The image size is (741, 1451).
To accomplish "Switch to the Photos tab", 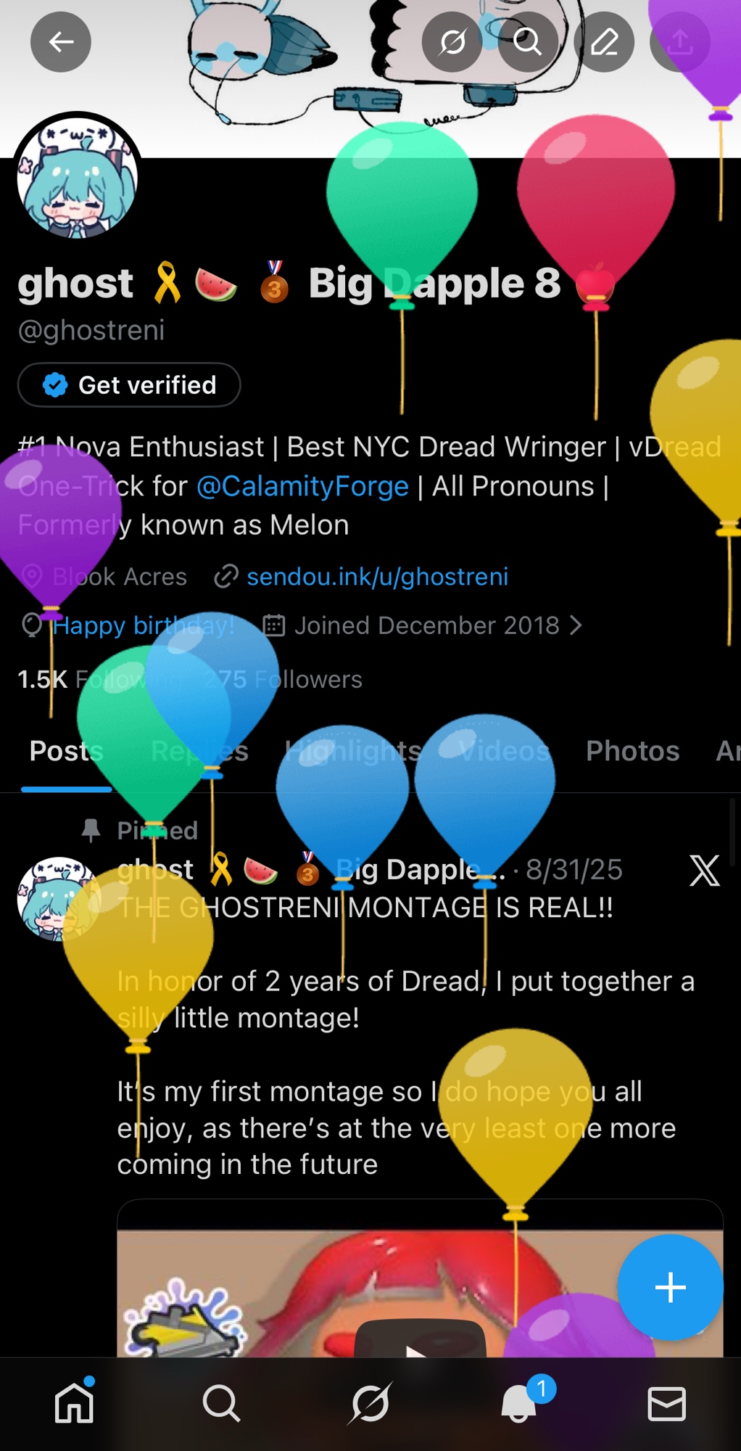I will tap(632, 751).
